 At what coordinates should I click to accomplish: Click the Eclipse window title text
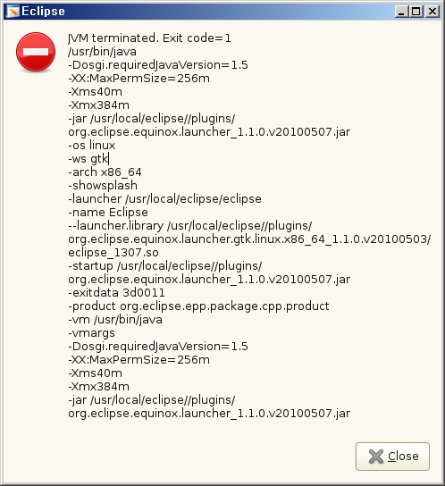43,12
